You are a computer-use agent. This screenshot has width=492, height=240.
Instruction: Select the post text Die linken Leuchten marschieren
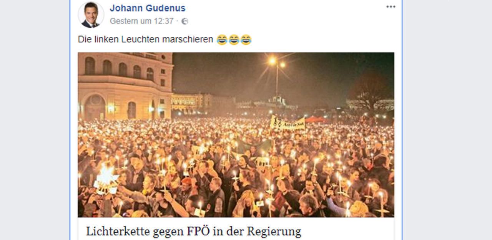[x=145, y=40]
